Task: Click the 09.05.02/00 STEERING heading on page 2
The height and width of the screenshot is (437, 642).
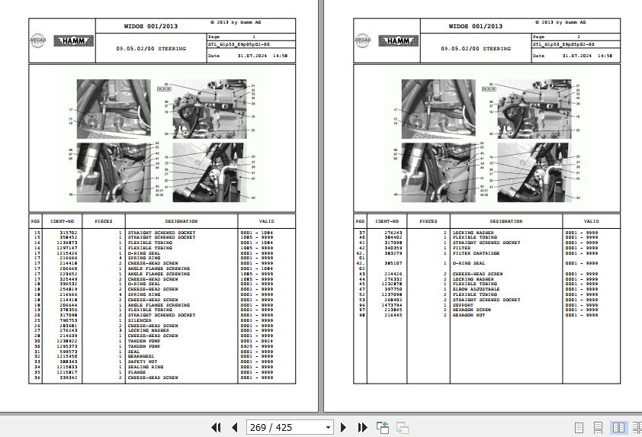Action: (476, 49)
